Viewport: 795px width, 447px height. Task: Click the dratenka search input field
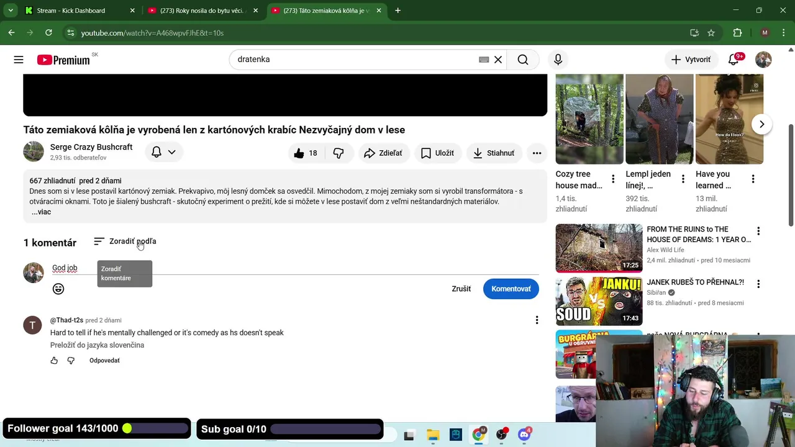point(354,60)
